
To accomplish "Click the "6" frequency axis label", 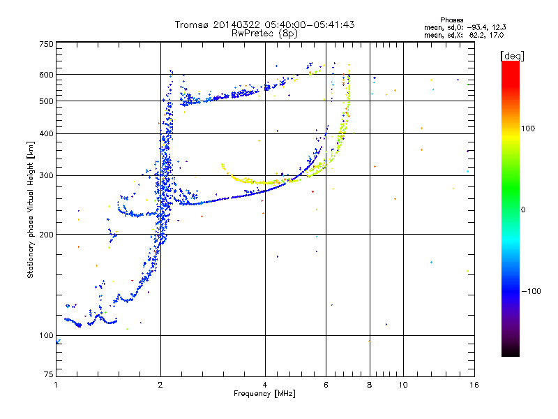I will point(326,385).
